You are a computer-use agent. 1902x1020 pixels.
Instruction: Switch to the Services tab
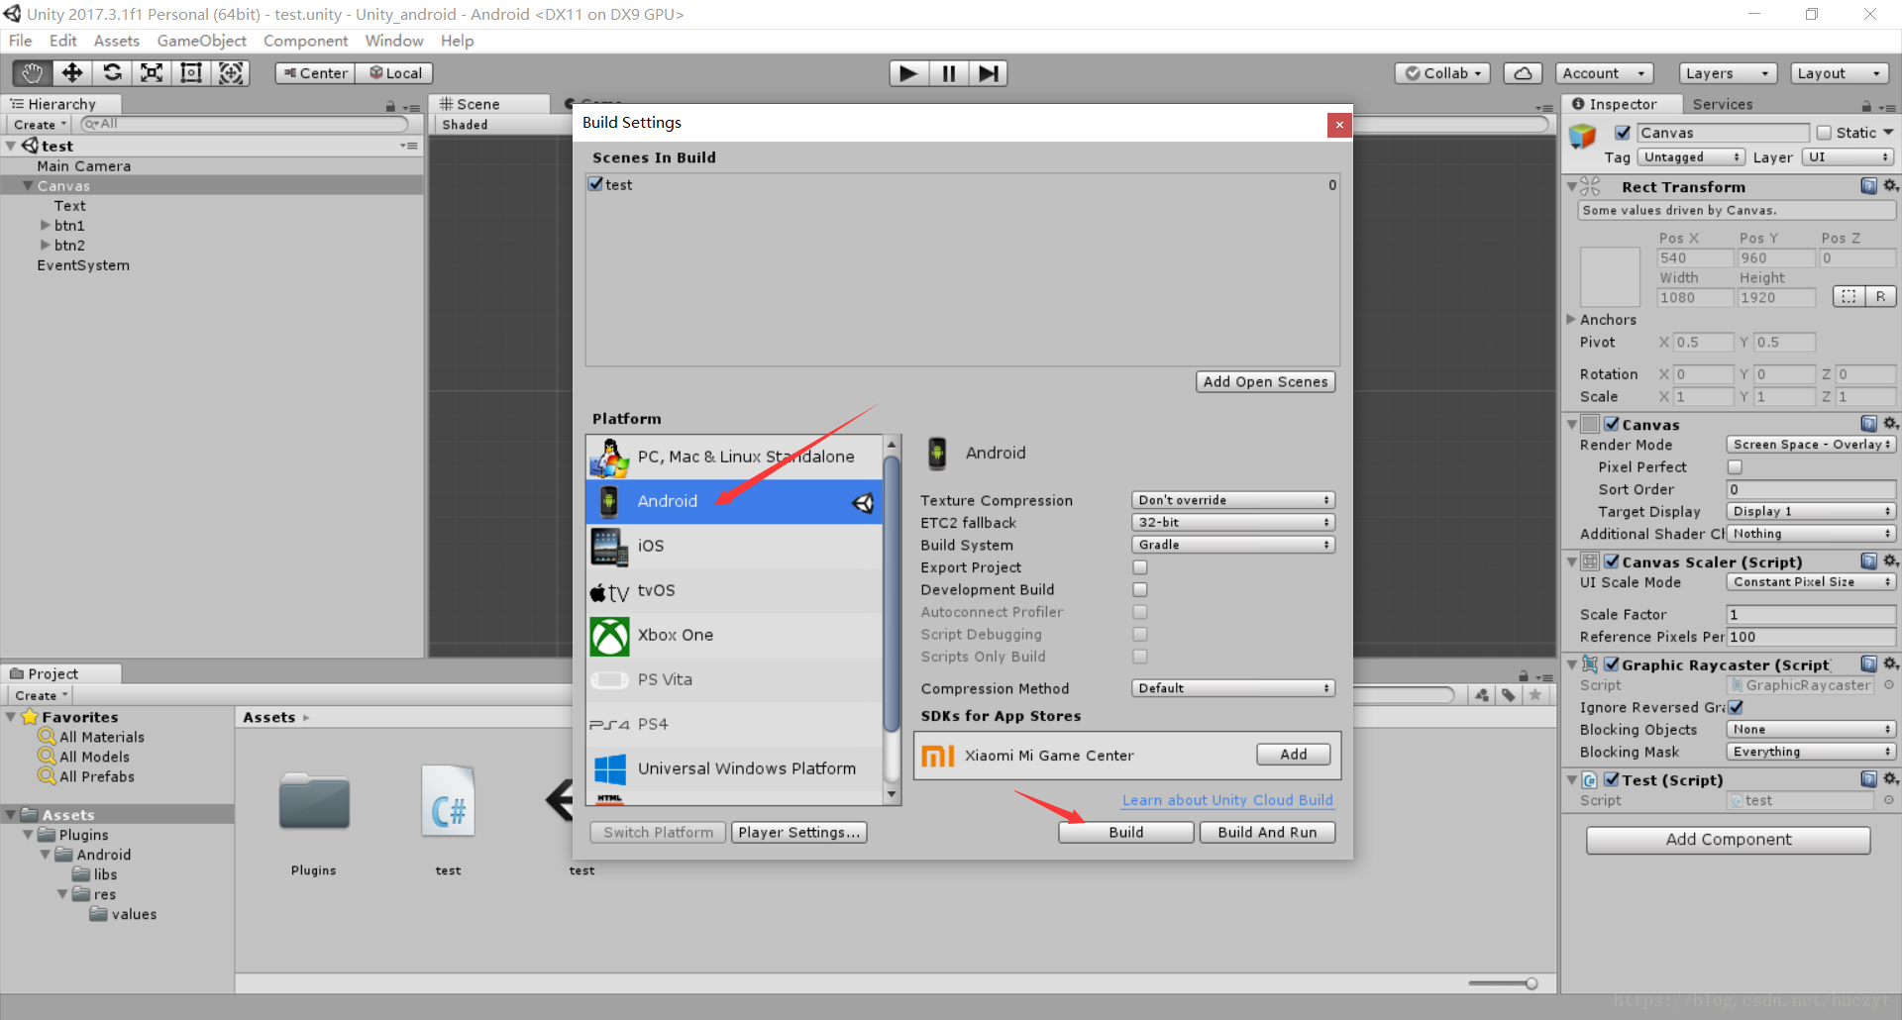point(1722,104)
